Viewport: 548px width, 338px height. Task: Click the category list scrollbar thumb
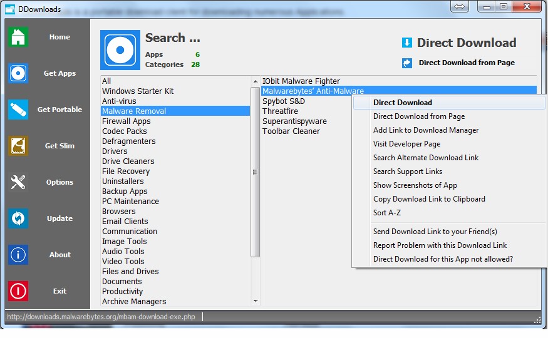pyautogui.click(x=256, y=172)
